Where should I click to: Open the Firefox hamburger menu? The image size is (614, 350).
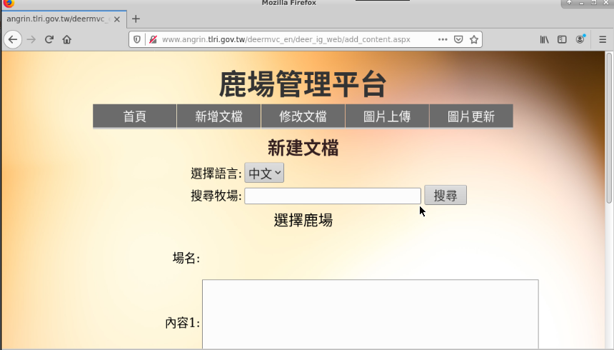click(603, 39)
